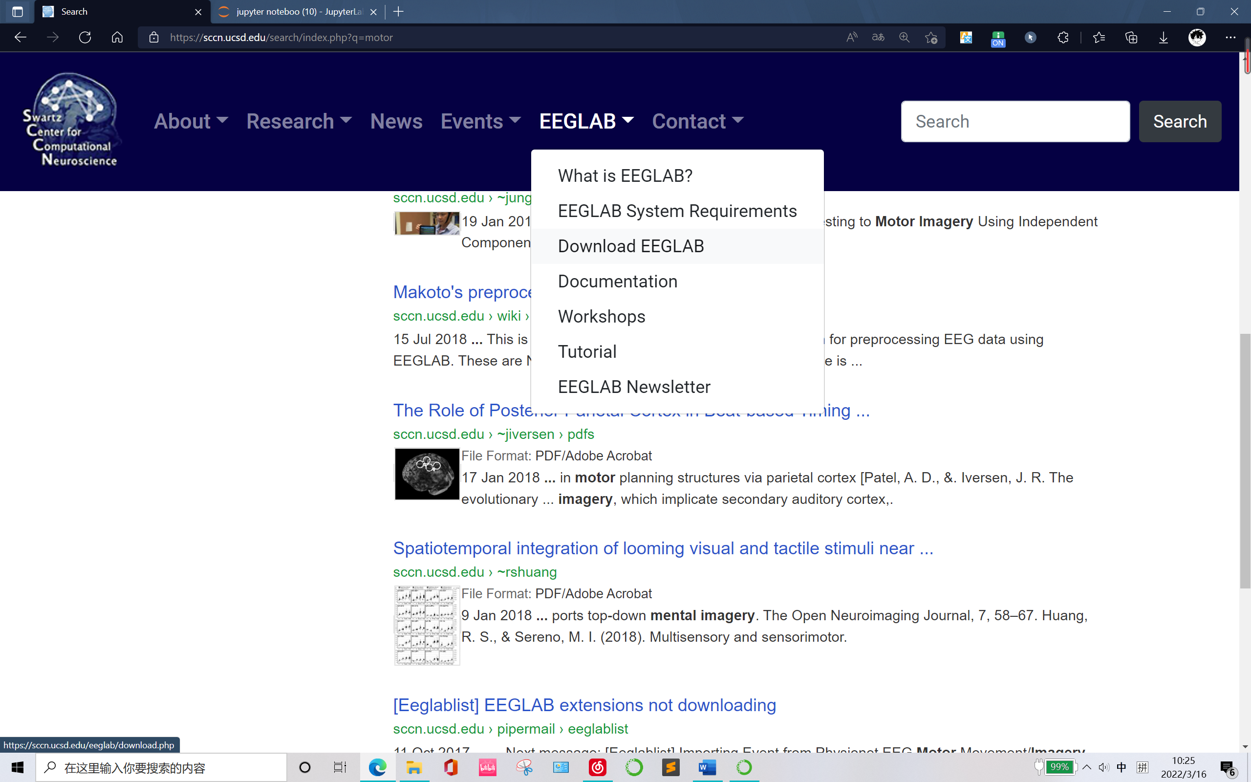Open Spatiotemporal integration of looming visual link
This screenshot has width=1251, height=782.
click(663, 548)
